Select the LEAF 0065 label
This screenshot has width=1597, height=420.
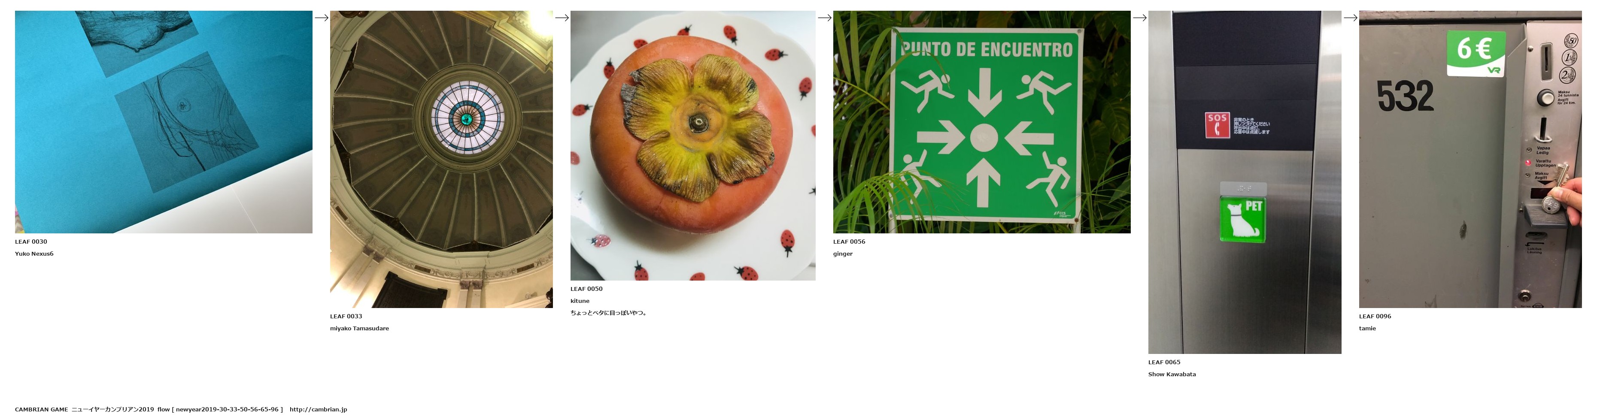(1164, 362)
